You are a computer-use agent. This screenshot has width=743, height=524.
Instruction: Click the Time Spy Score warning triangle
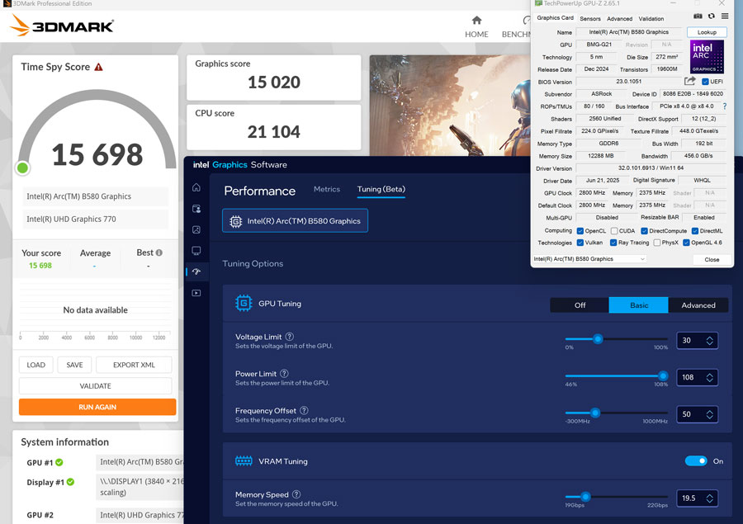(x=98, y=67)
